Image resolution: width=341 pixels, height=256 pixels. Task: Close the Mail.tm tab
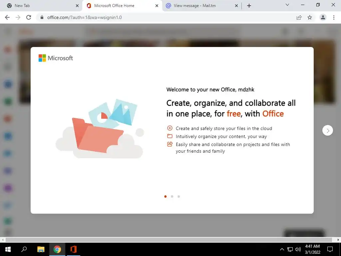(x=236, y=6)
